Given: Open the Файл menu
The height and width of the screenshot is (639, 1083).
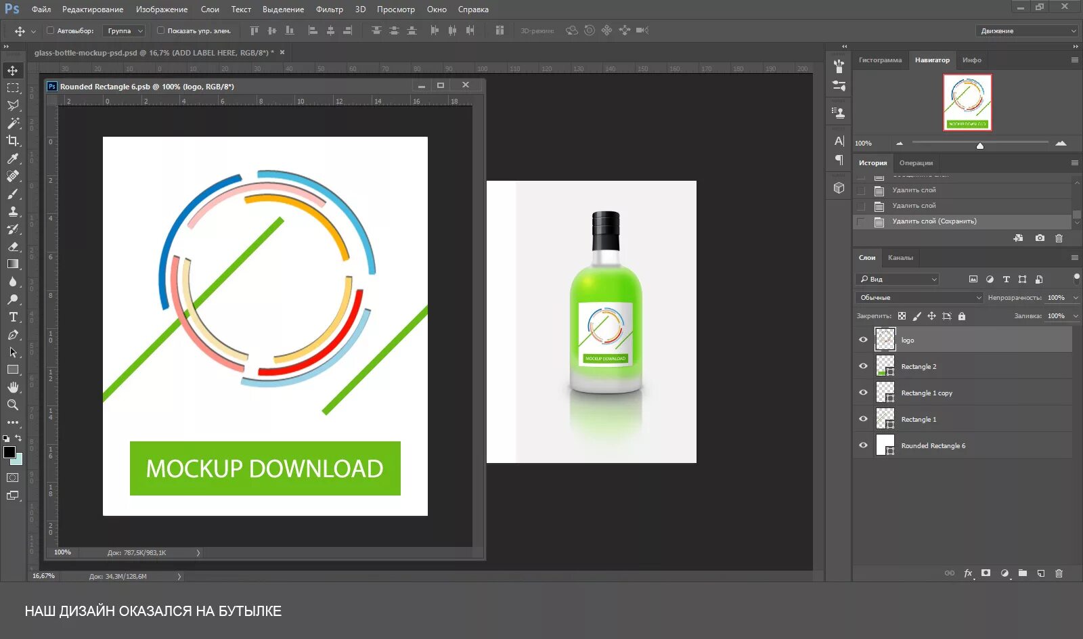Looking at the screenshot, I should (41, 9).
